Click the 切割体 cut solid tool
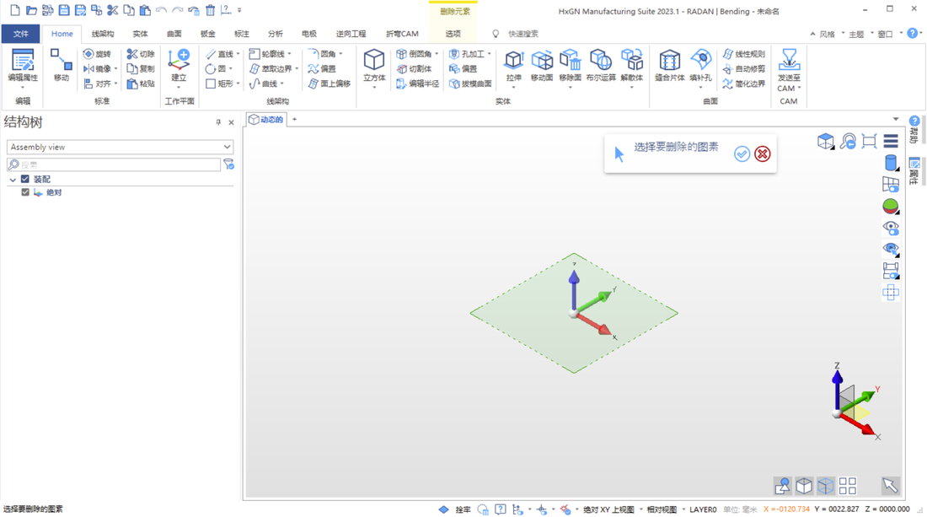 coord(415,68)
